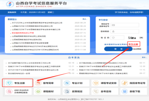The height and width of the screenshot is (101, 149).
Task: Open 关于延期开展2020年上半年自考转考工作的公告
Action: tap(29, 63)
